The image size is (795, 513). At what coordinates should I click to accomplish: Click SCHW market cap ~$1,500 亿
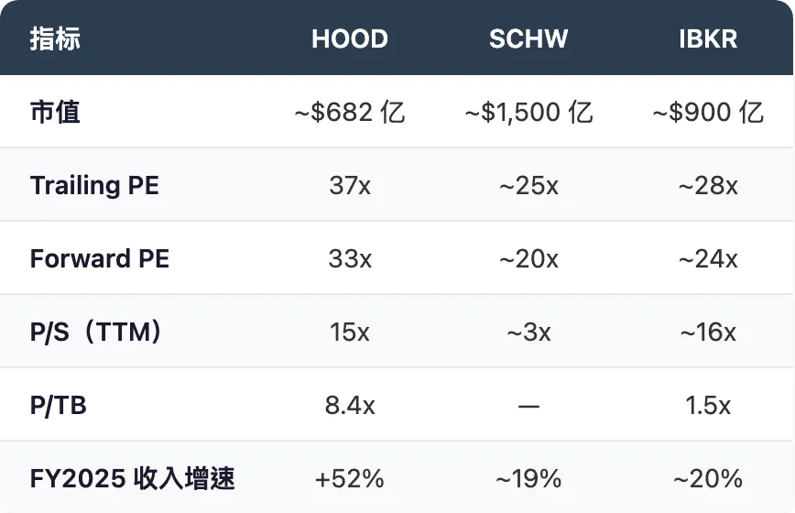click(x=528, y=112)
